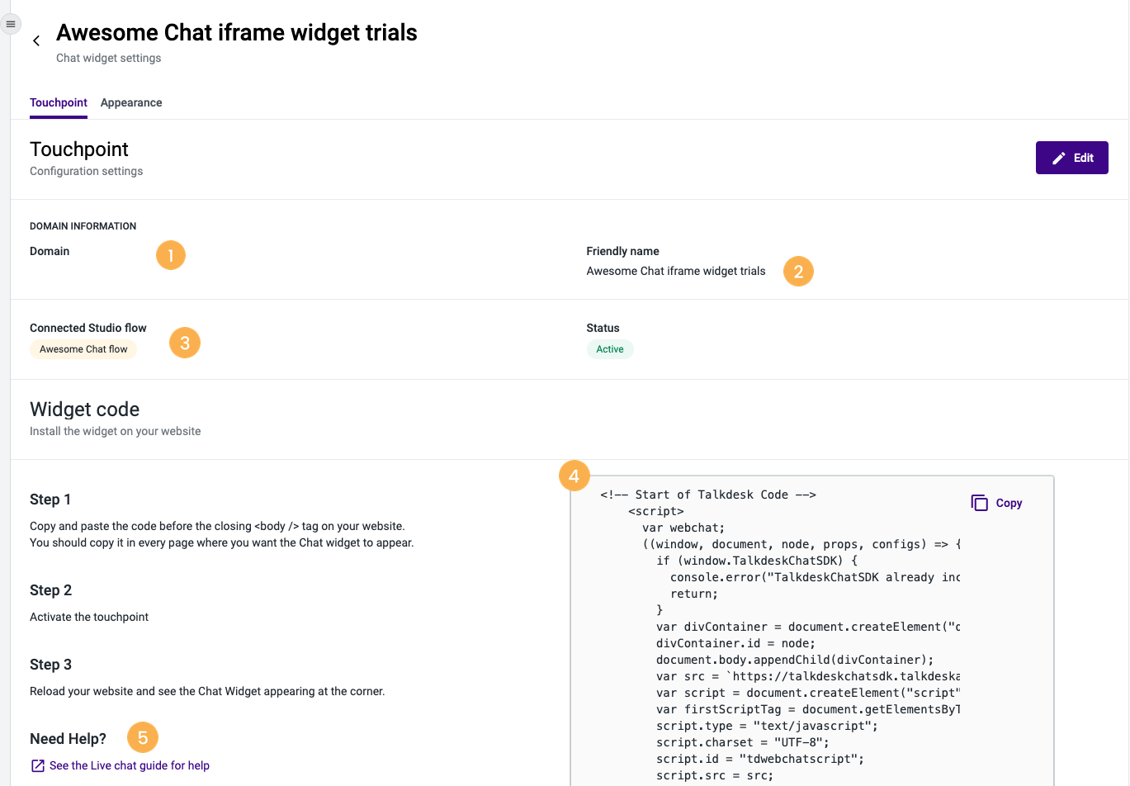Click the back arrow beside the page title
This screenshot has width=1130, height=786.
[x=36, y=40]
